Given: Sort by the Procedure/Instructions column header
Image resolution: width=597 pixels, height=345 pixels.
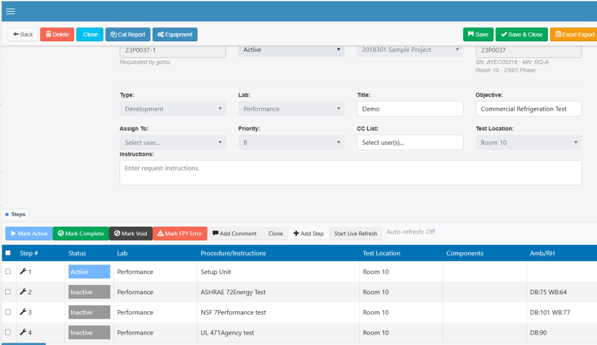Looking at the screenshot, I should [233, 253].
